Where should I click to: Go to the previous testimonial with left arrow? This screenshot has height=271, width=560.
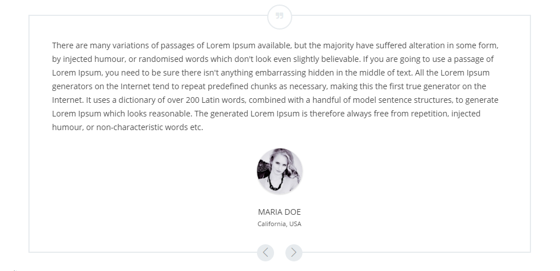coord(266,253)
